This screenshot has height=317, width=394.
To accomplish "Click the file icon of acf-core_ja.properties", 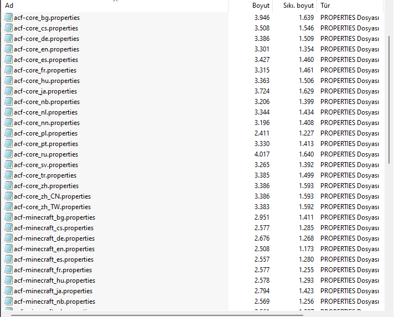I will pyautogui.click(x=8, y=91).
